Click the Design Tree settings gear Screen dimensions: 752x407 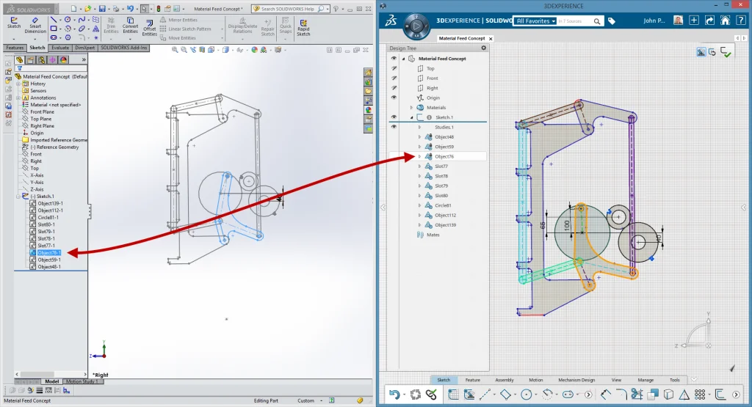click(x=483, y=48)
